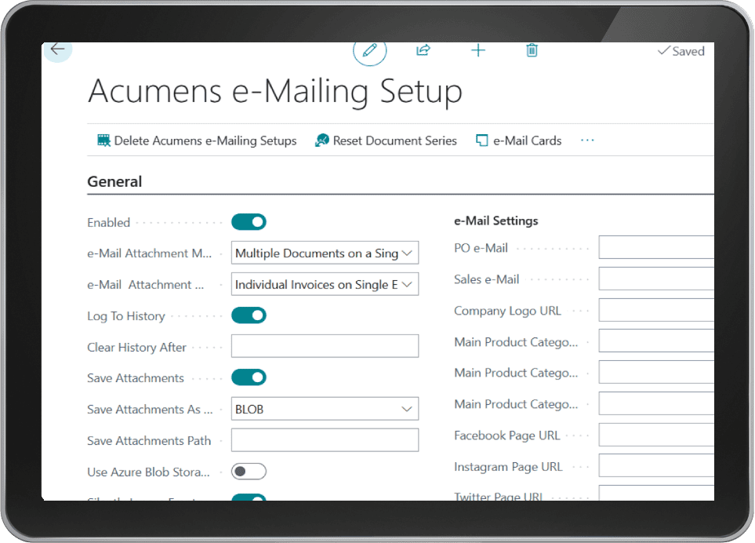Go back using the arrow icon
Screen dimensions: 755x543
tap(58, 49)
